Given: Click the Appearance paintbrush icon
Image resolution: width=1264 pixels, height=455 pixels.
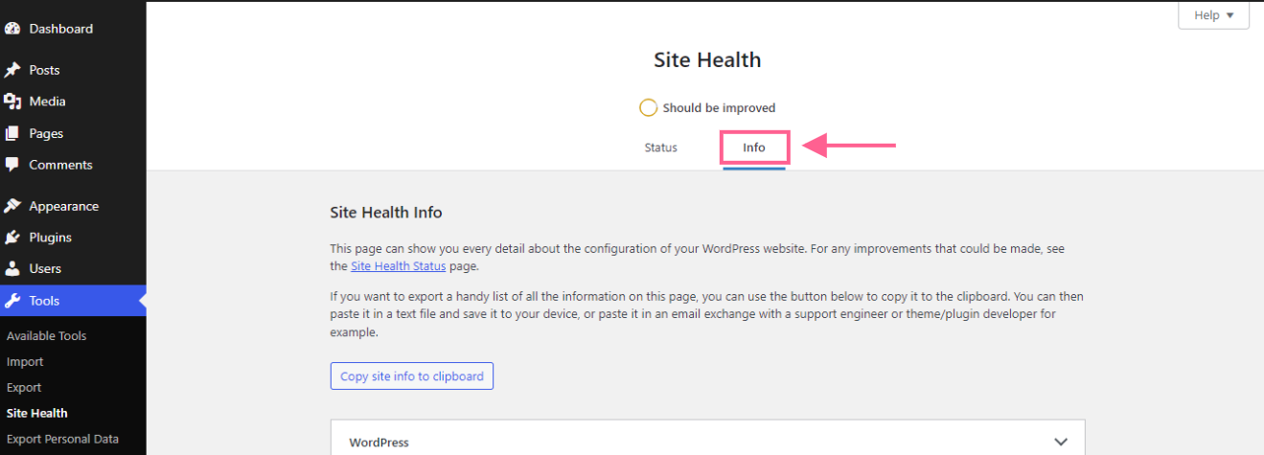Looking at the screenshot, I should (12, 206).
